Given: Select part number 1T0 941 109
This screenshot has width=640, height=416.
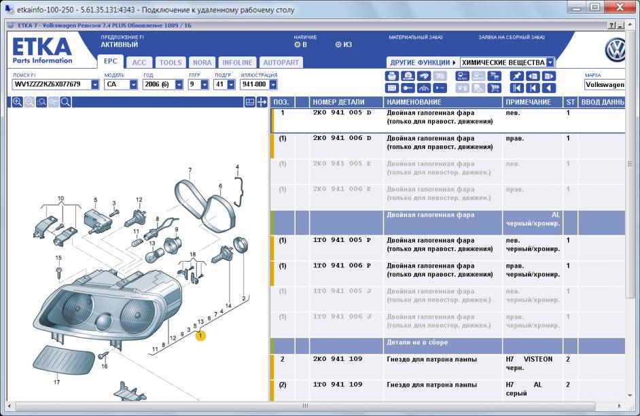Looking at the screenshot, I should (338, 384).
